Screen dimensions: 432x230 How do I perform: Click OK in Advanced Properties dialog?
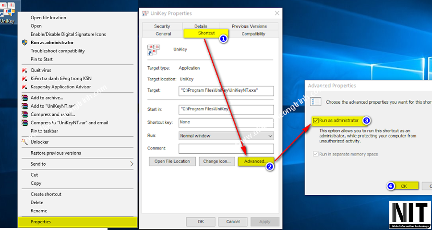coord(404,186)
